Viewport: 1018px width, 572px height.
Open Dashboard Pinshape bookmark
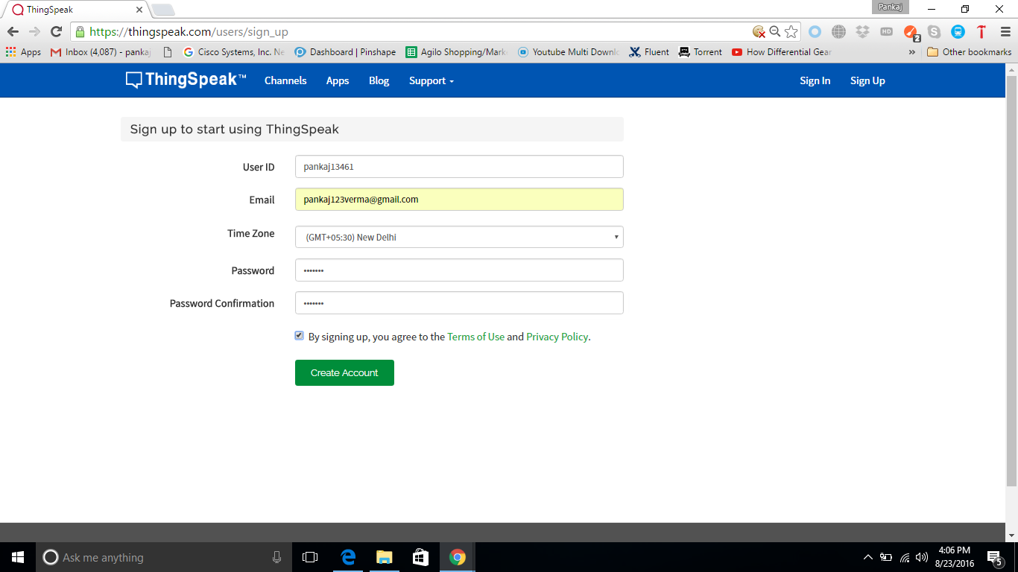coord(345,52)
